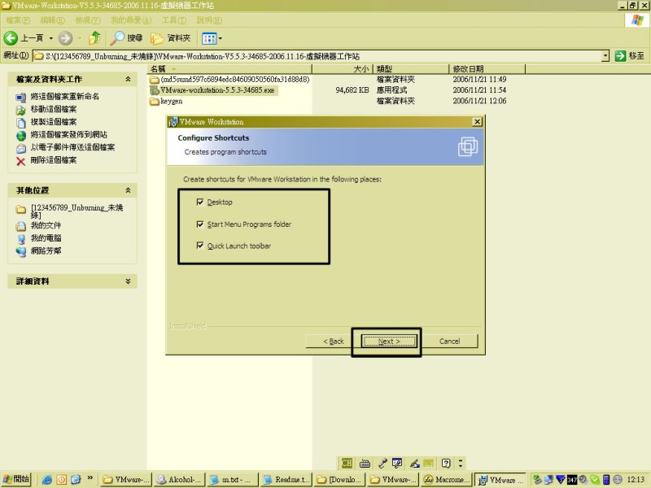
Task: Sort files by 類型 column header
Action: click(x=411, y=69)
